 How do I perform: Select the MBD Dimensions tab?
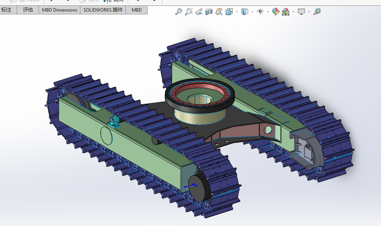59,10
